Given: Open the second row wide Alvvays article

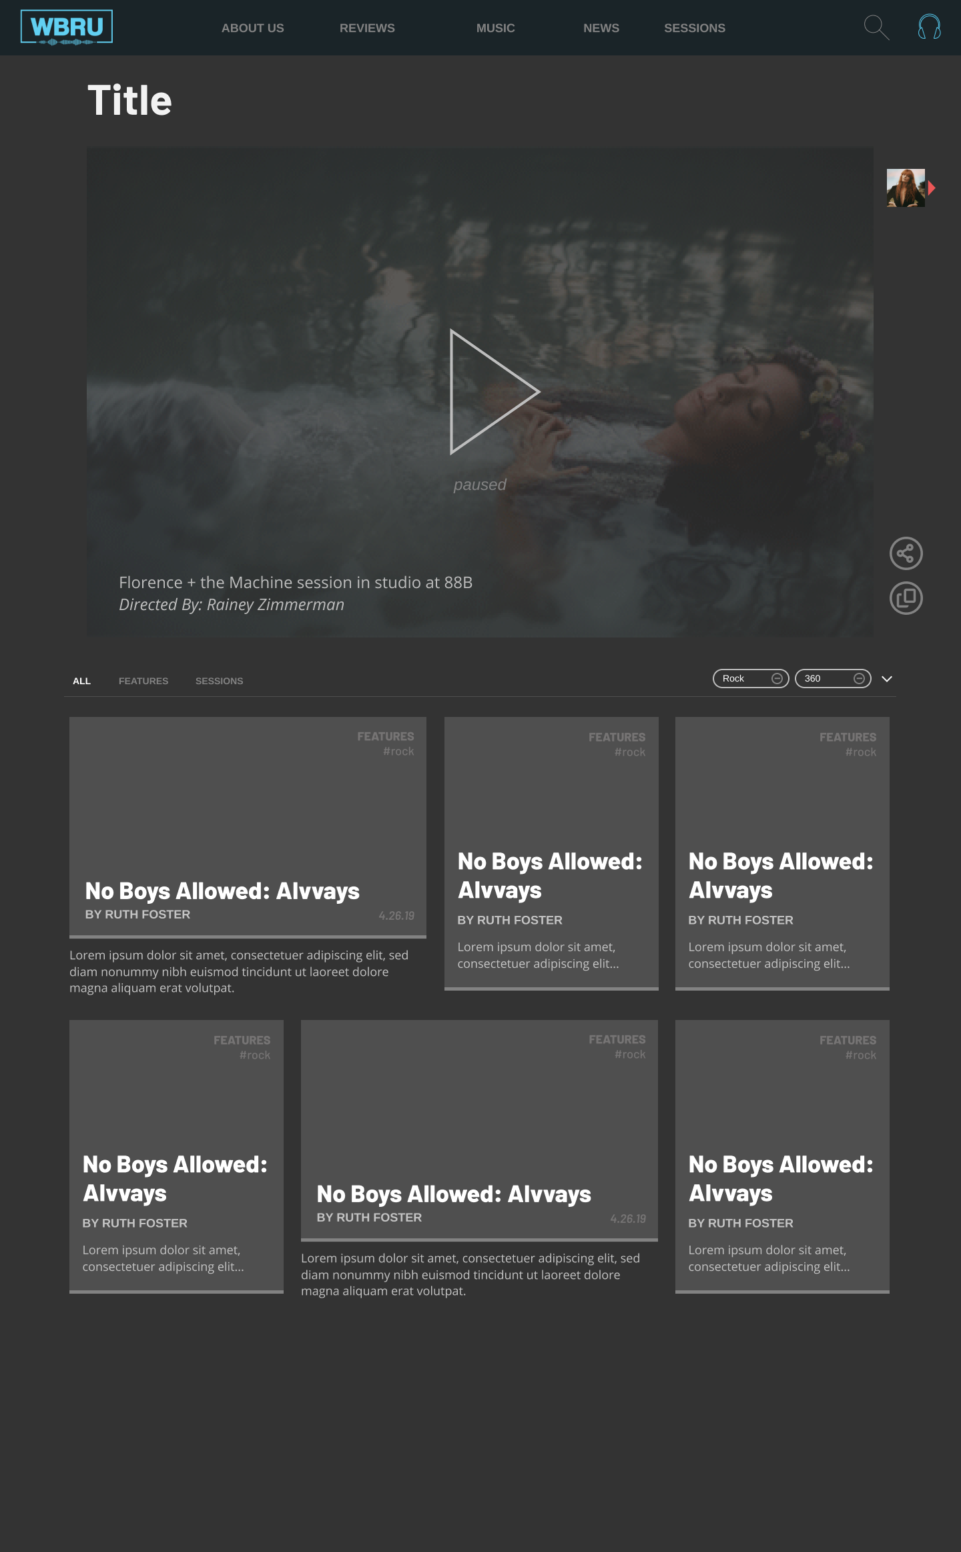Looking at the screenshot, I should (479, 1130).
